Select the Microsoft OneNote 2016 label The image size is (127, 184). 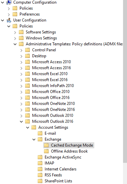click(x=54, y=110)
